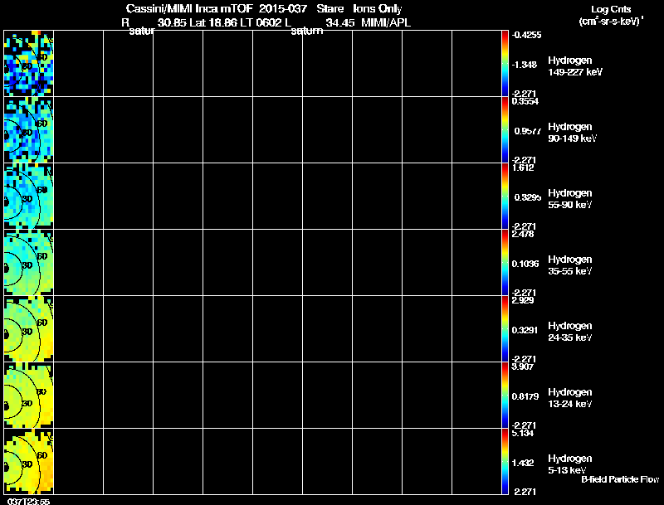The height and width of the screenshot is (505, 664).
Task: Click the color bar for 5-13 keV row
Action: (505, 461)
